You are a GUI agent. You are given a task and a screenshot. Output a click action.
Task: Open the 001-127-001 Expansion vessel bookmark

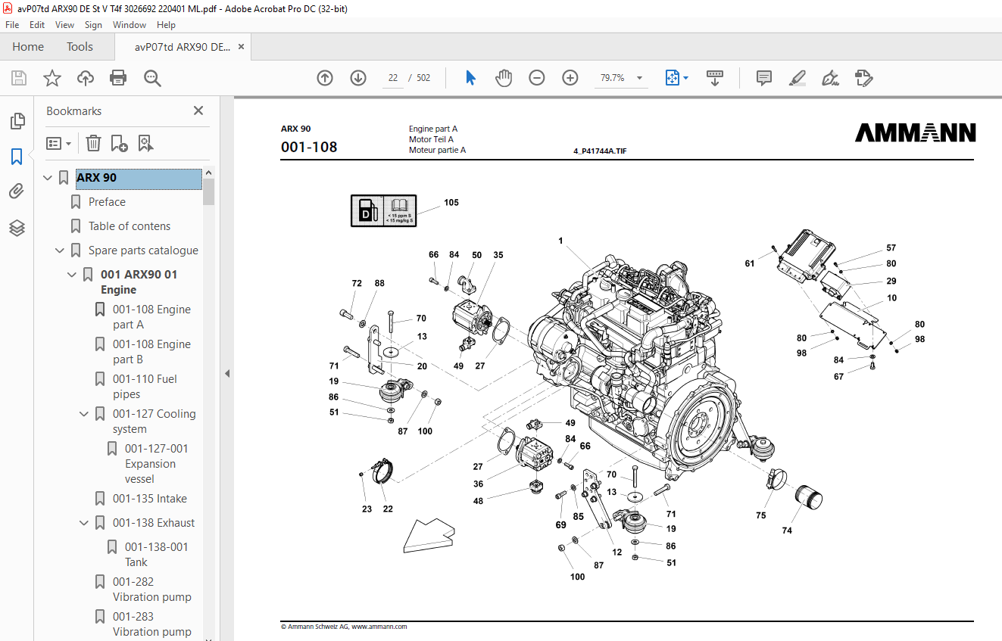point(157,464)
